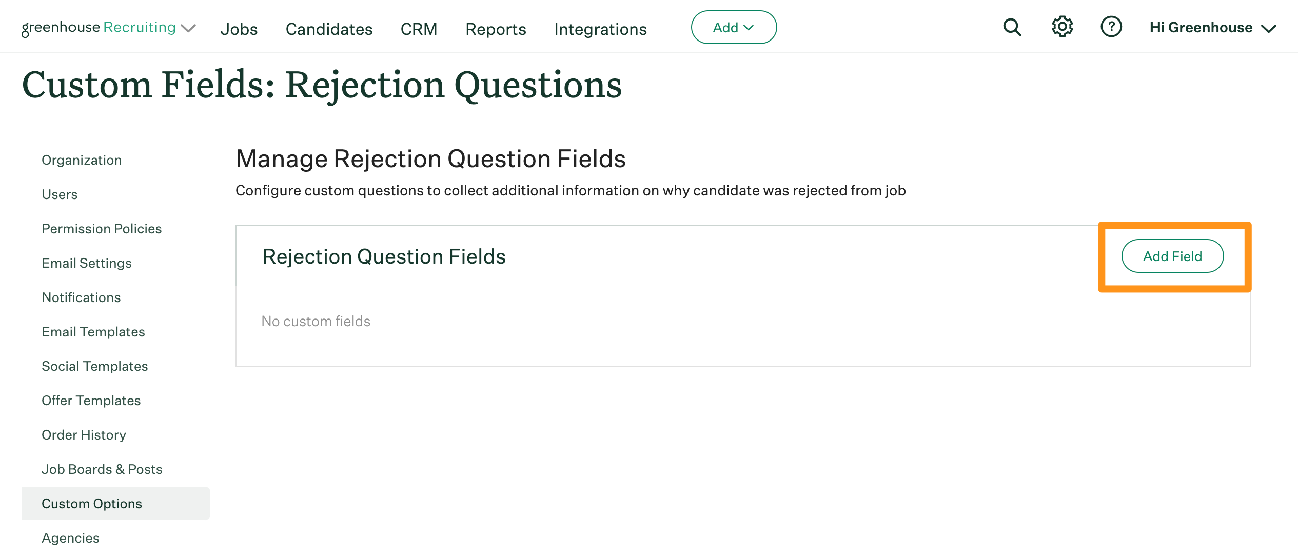The image size is (1298, 558).
Task: Select Users in the sidebar
Action: pyautogui.click(x=59, y=194)
